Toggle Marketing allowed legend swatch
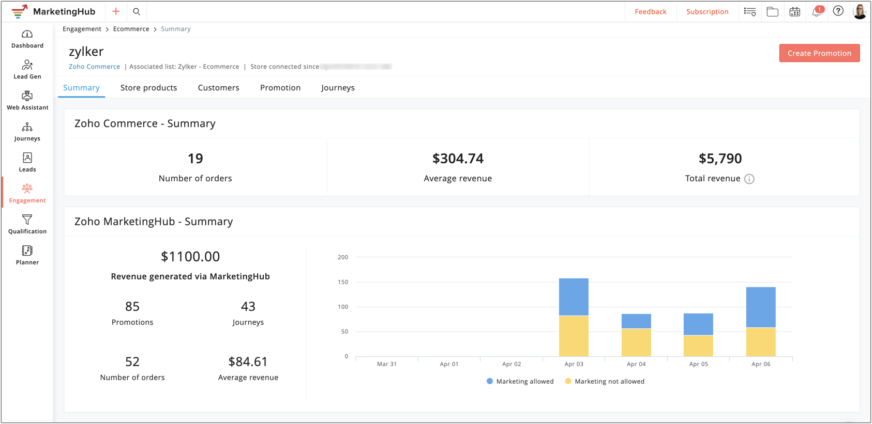The width and height of the screenshot is (872, 424). [489, 381]
